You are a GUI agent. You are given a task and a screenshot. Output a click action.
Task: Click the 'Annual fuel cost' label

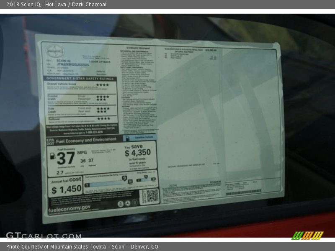click(x=67, y=180)
